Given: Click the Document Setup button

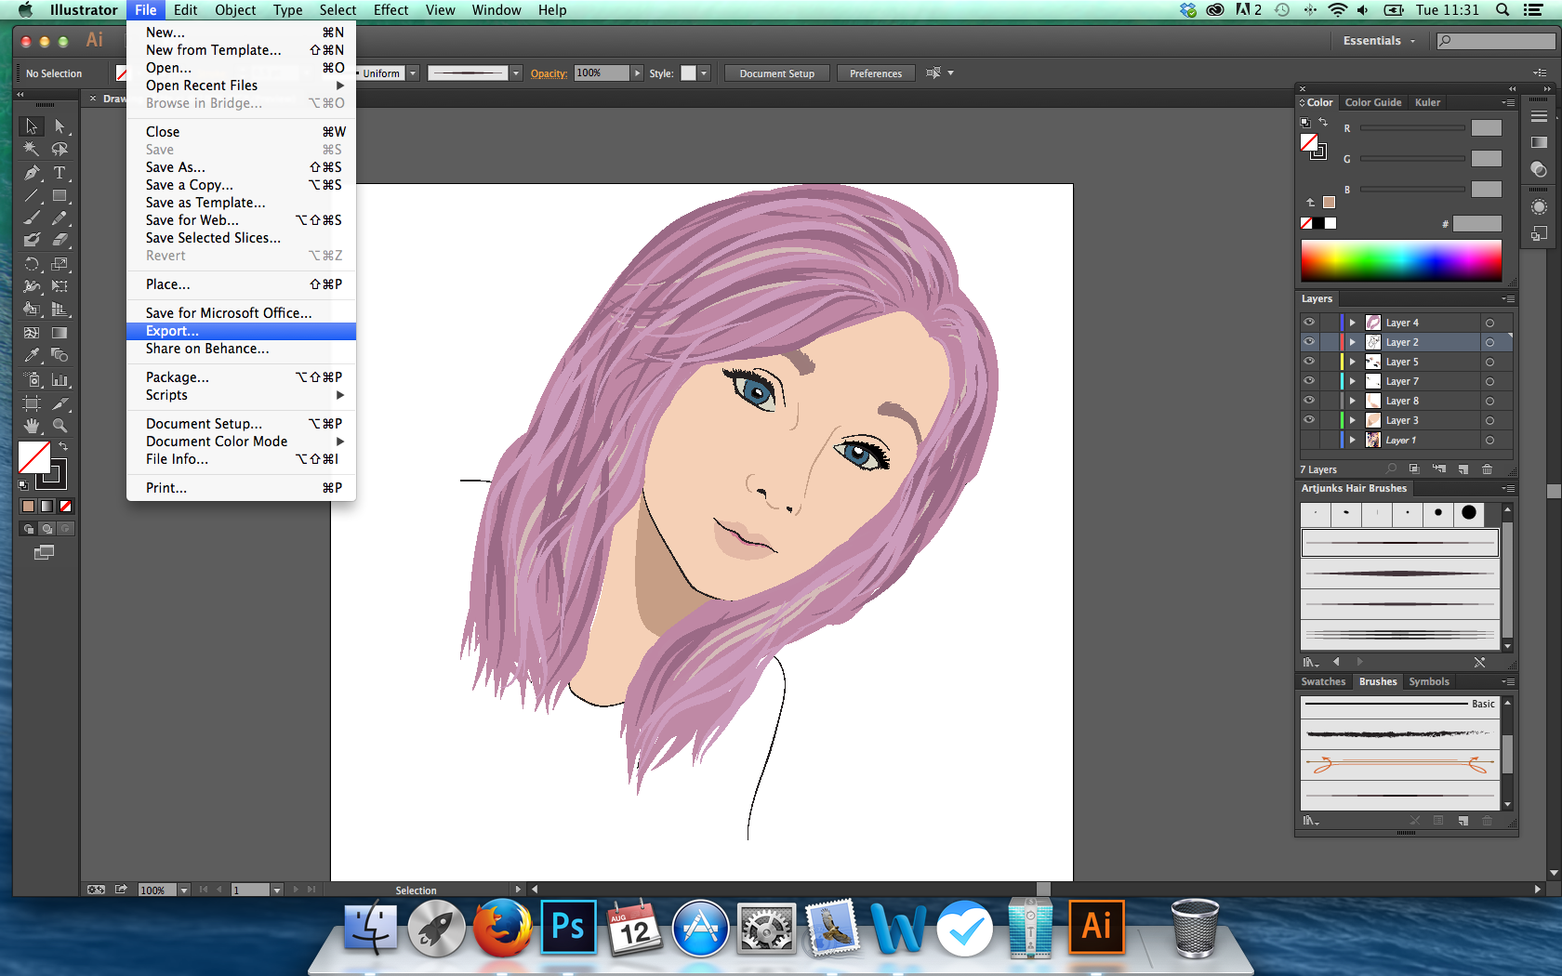Looking at the screenshot, I should pos(777,73).
